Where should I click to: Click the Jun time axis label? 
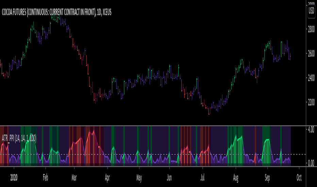pyautogui.click(x=169, y=178)
